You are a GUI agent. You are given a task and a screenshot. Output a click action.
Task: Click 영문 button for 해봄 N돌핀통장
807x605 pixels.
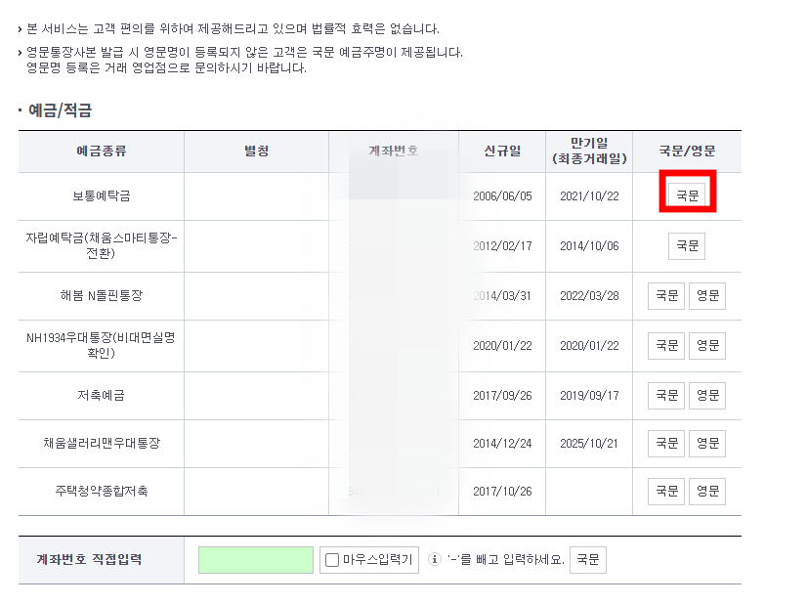pyautogui.click(x=707, y=295)
